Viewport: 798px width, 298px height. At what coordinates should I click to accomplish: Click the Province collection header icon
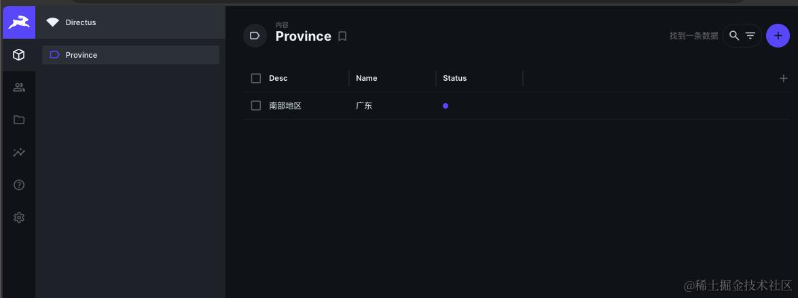click(255, 36)
